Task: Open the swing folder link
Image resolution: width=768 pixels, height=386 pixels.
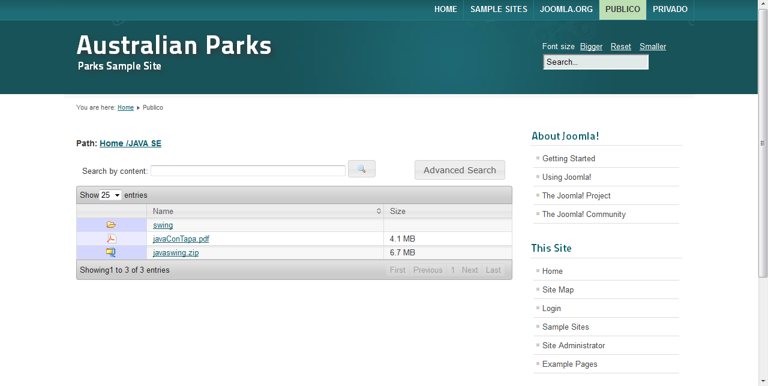Action: point(163,225)
